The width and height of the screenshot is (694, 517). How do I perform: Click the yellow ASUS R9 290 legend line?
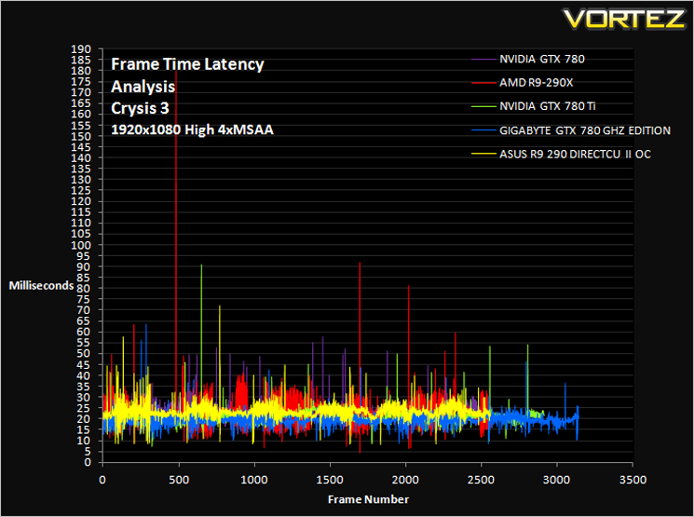483,154
